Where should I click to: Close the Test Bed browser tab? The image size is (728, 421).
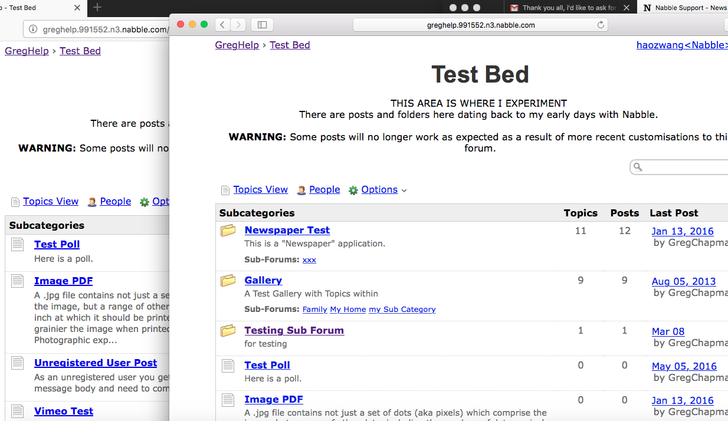77,8
